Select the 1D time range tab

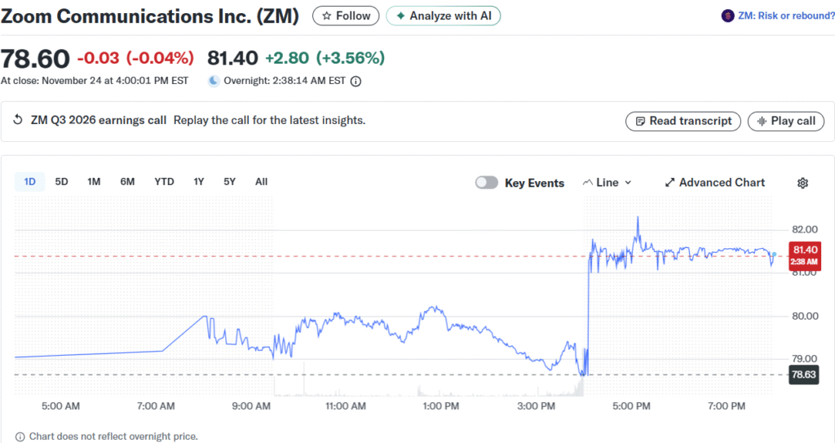click(30, 182)
